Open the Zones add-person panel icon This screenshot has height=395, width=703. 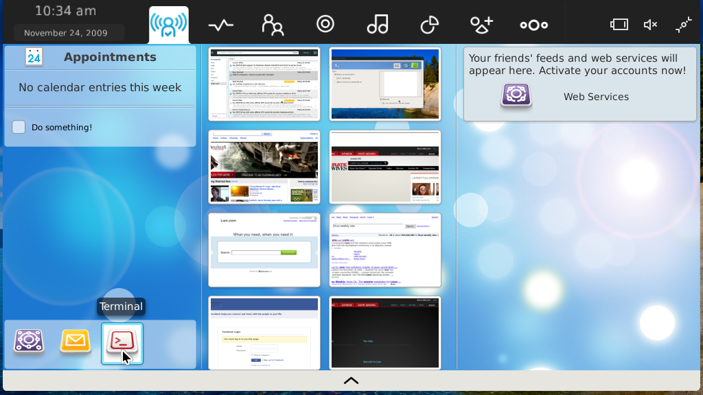481,25
